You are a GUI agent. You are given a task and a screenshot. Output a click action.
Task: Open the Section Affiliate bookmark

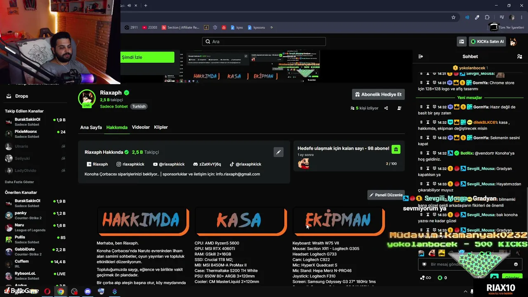tap(180, 28)
